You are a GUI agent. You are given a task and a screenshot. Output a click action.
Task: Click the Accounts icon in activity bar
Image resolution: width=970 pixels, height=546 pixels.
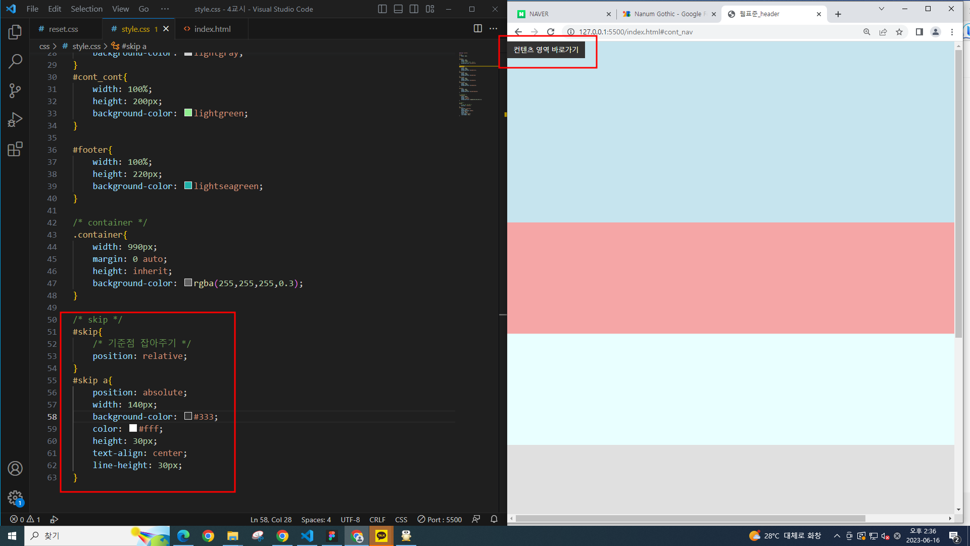pos(15,468)
